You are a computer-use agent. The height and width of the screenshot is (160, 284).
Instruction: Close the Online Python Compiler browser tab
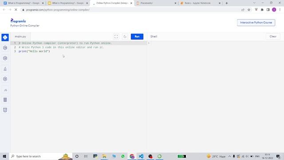point(131,3)
